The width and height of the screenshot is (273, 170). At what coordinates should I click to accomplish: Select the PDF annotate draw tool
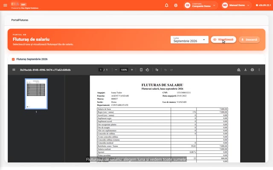[x=157, y=70]
